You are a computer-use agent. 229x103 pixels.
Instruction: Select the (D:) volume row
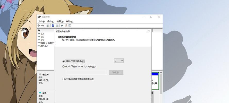[46, 33]
